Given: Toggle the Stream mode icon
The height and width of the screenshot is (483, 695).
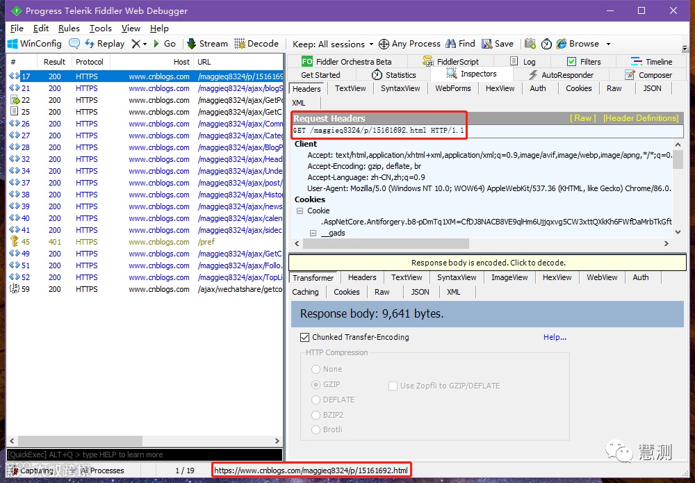Looking at the screenshot, I should (x=192, y=43).
